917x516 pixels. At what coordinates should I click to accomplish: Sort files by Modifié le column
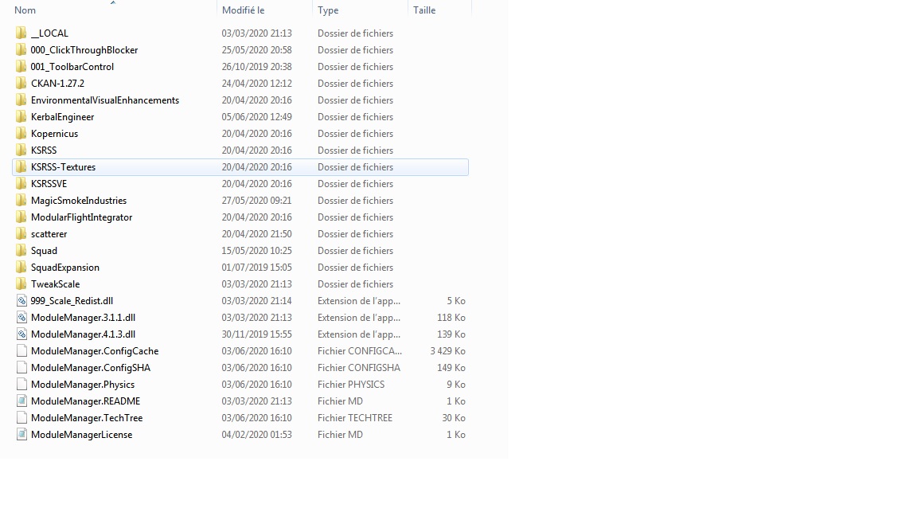tap(243, 10)
